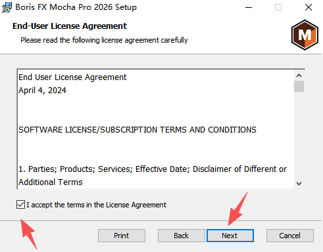Minimize the Setup window
323x252 pixels.
coord(249,7)
